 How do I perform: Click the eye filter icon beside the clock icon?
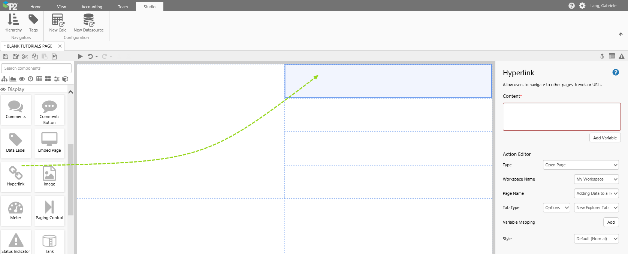(22, 79)
